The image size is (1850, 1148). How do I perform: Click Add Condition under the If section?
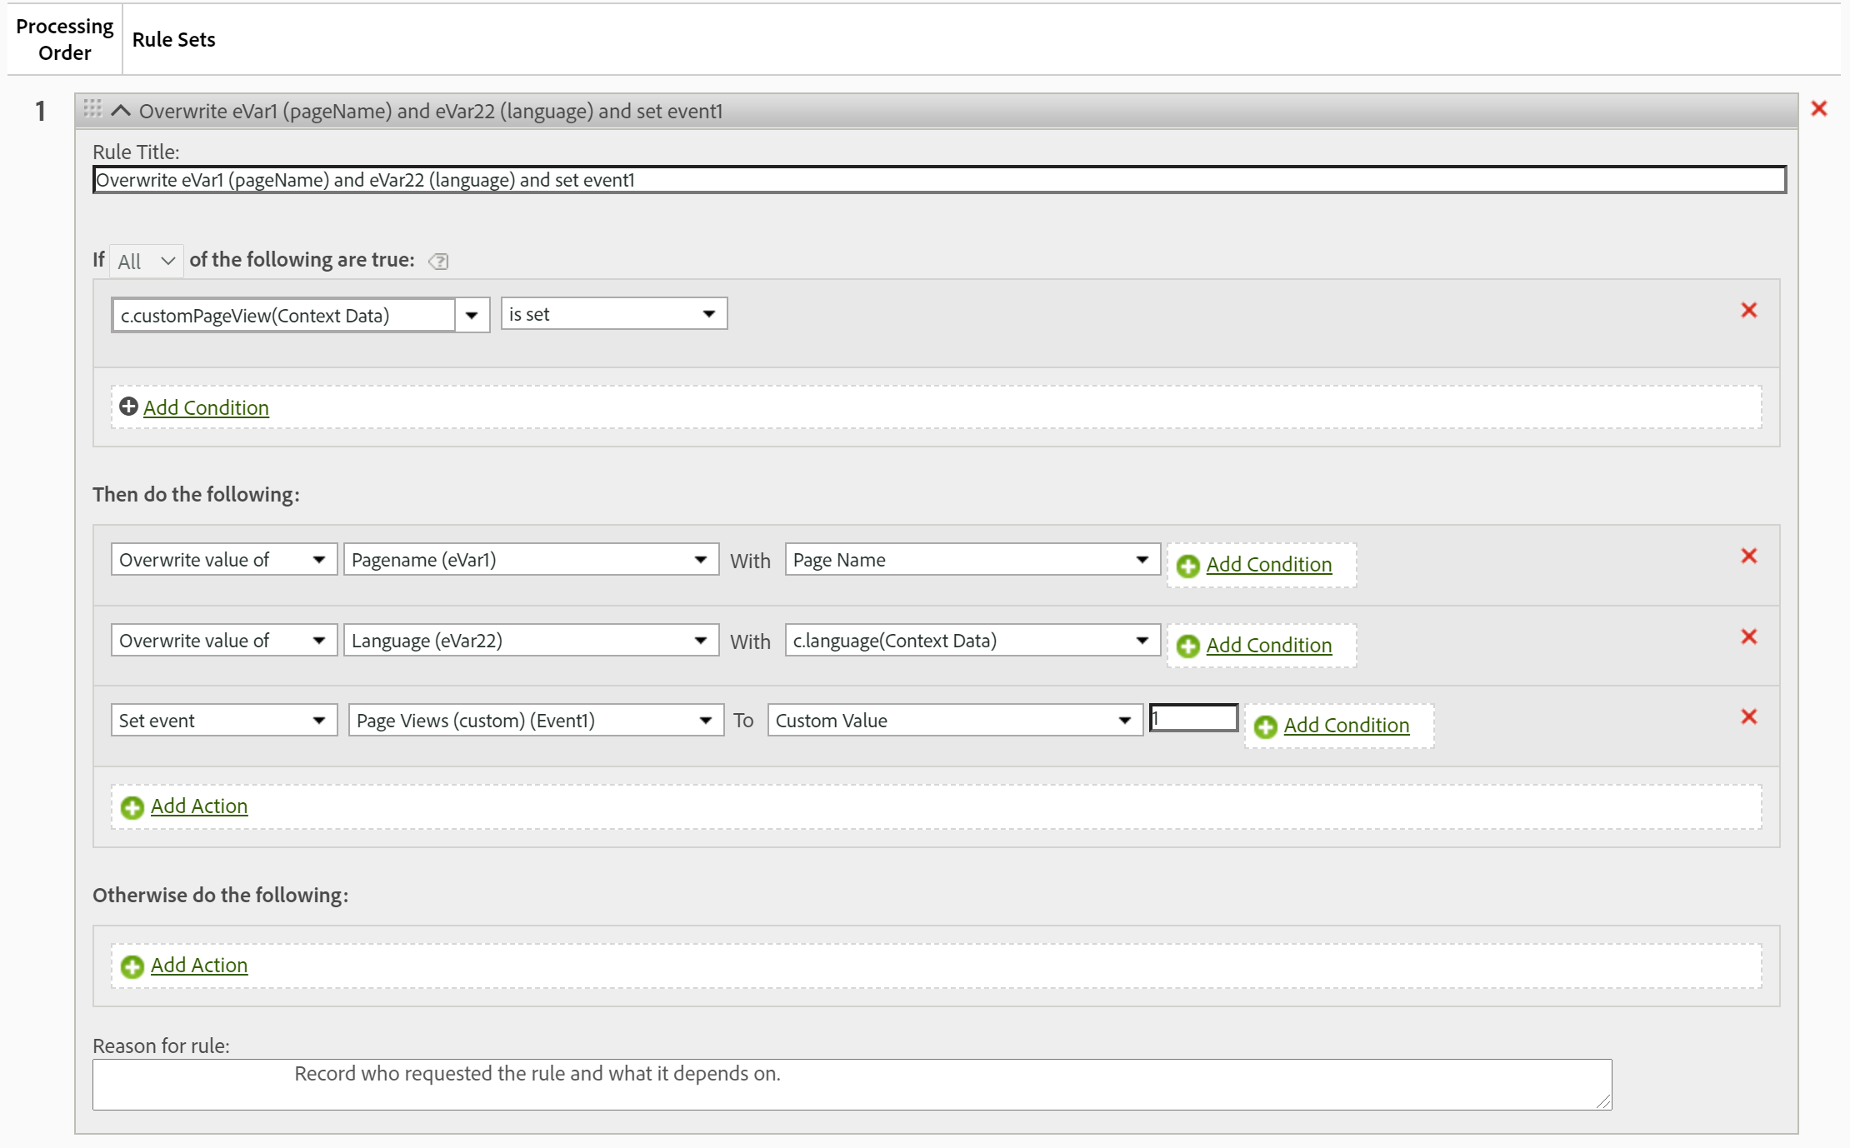tap(205, 408)
